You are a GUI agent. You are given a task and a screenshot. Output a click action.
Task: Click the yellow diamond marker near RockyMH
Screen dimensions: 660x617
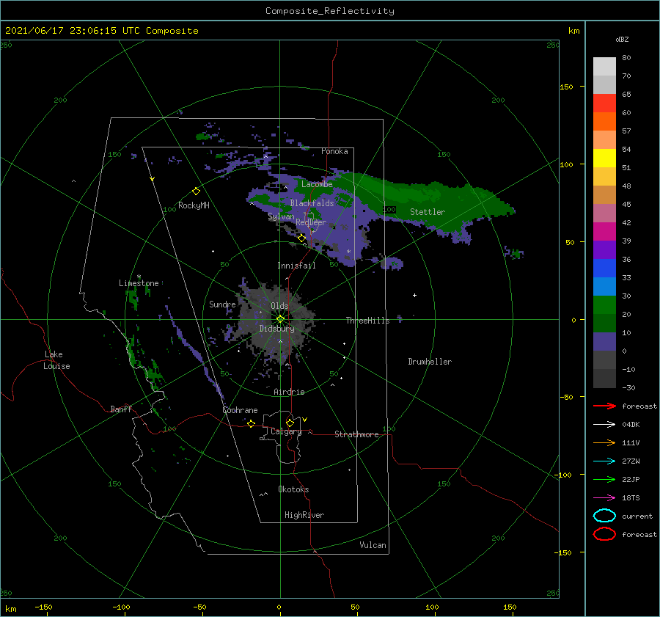[196, 191]
